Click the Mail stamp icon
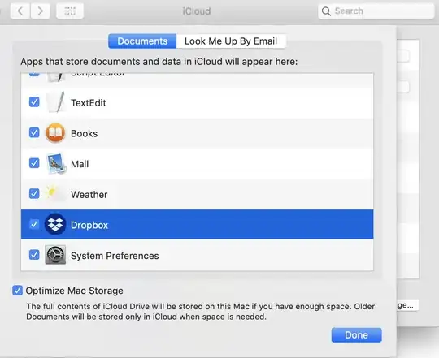The height and width of the screenshot is (358, 439). (x=56, y=163)
